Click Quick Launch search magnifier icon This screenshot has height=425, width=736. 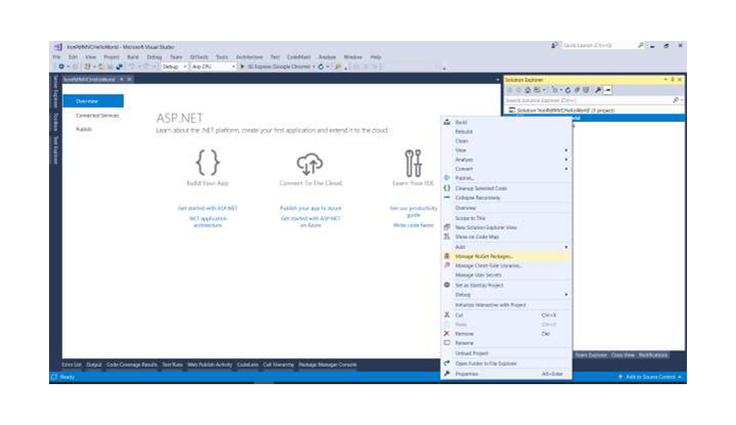[x=640, y=46]
